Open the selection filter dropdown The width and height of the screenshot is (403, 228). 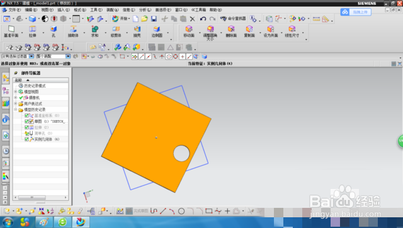point(31,56)
